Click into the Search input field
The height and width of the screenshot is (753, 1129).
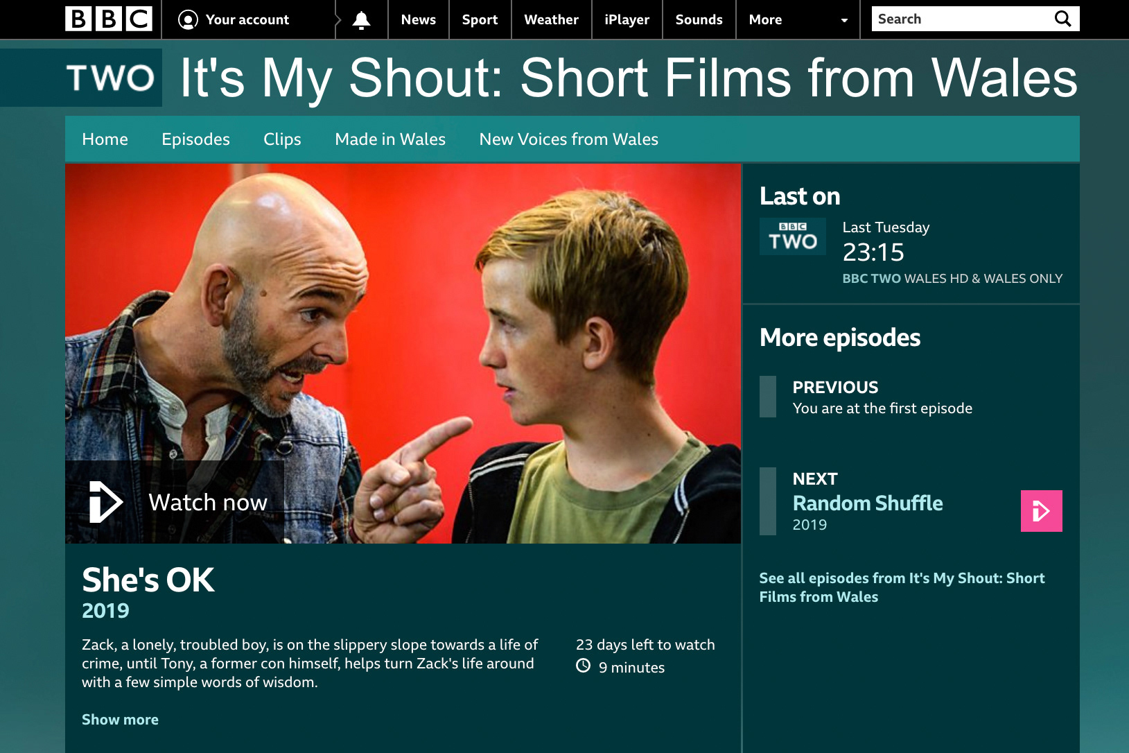coord(961,19)
